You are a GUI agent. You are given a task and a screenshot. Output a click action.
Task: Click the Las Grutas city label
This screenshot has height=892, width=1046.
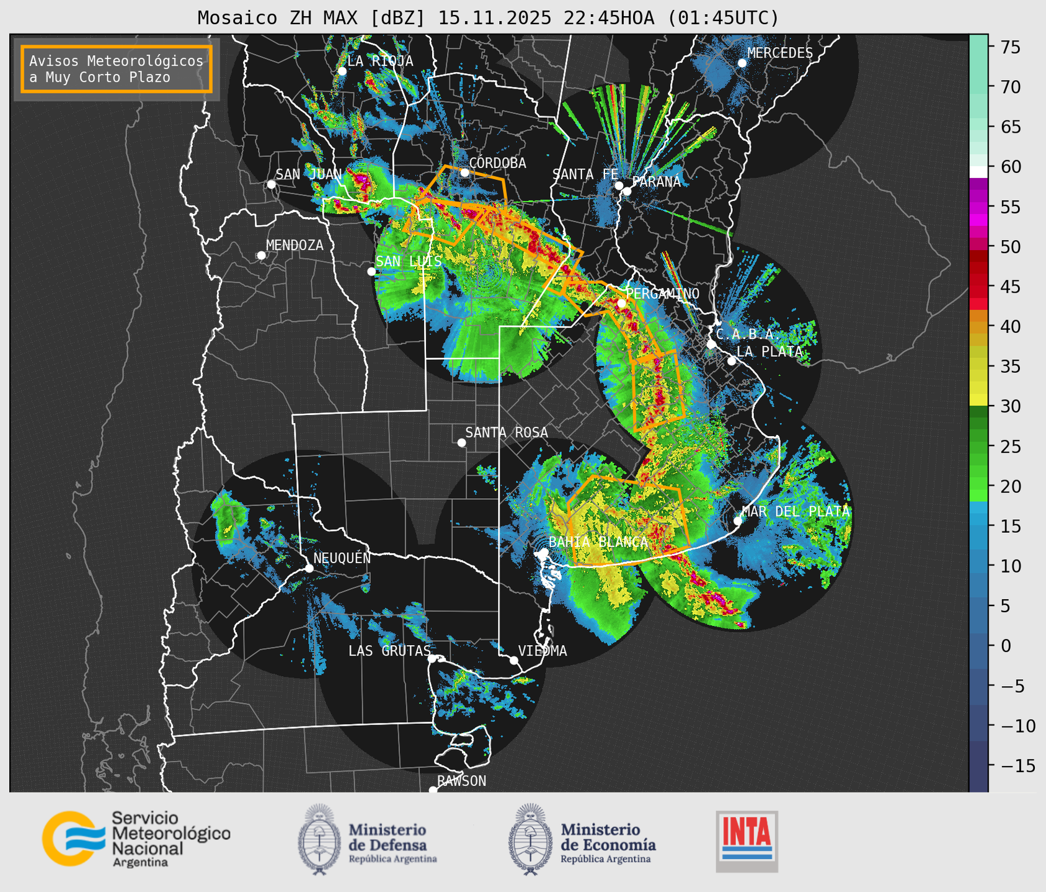pyautogui.click(x=389, y=651)
